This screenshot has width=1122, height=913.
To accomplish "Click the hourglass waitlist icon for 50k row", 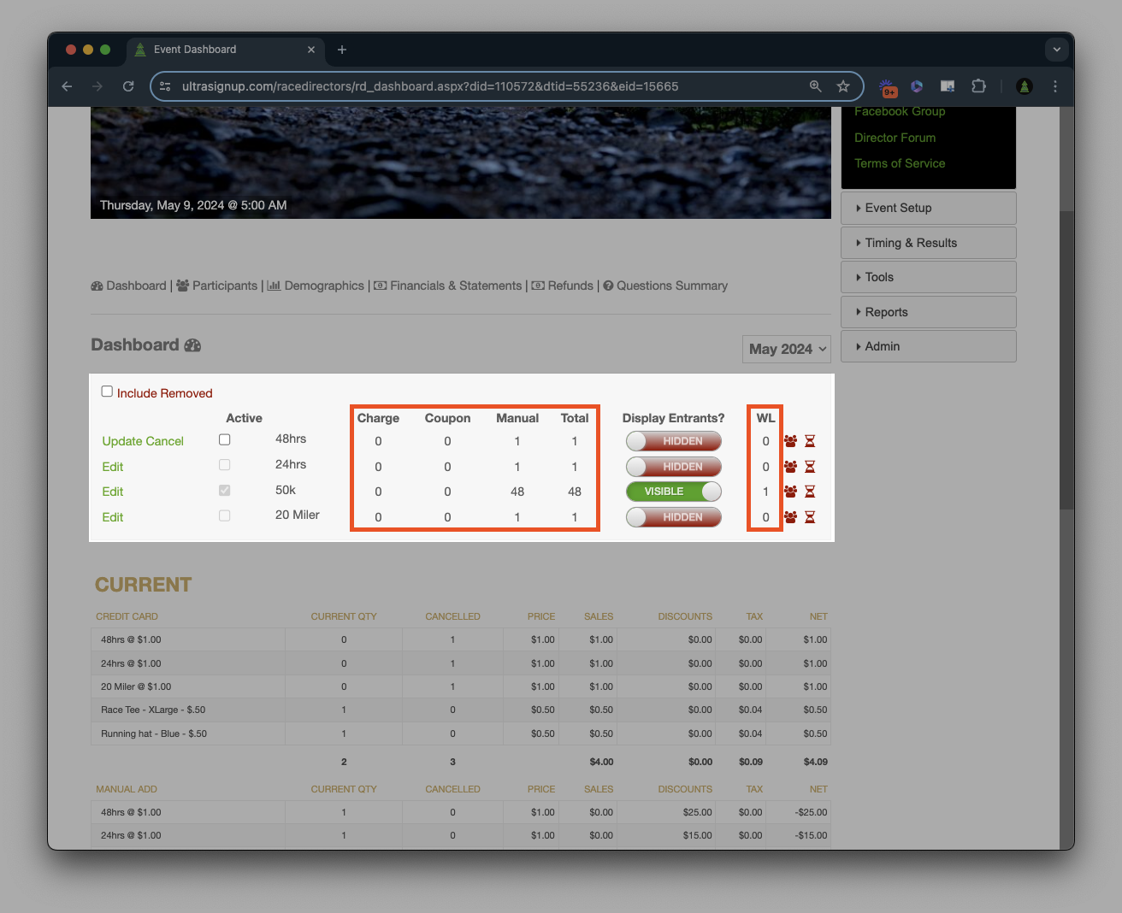I will (x=810, y=492).
